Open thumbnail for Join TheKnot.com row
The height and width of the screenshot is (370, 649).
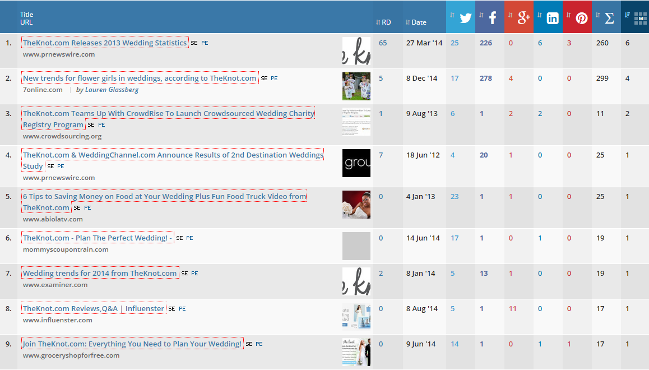click(x=356, y=352)
